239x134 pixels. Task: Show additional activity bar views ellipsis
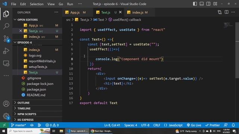(x=6, y=76)
